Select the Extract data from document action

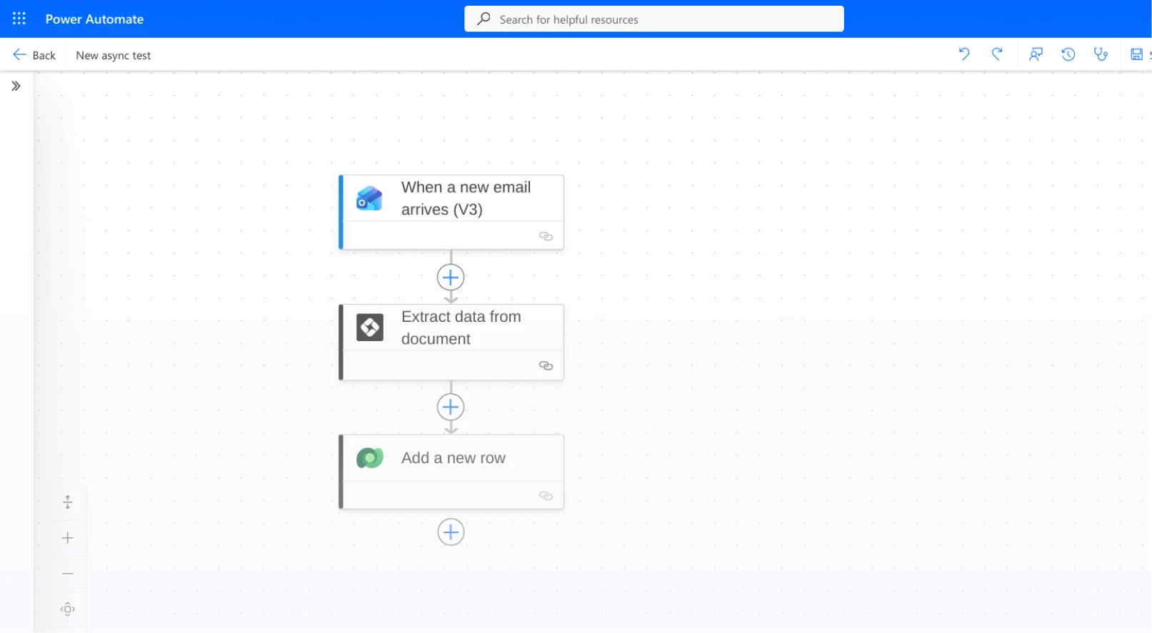click(x=451, y=342)
